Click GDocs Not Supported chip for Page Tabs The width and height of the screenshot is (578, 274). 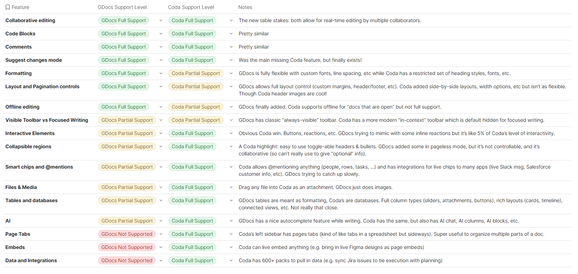127,234
